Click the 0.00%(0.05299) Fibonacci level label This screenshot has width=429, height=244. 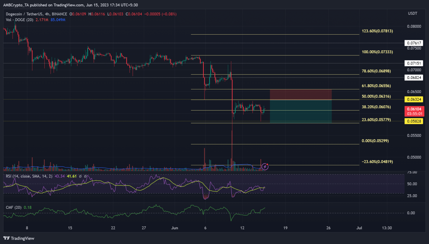tap(375, 141)
